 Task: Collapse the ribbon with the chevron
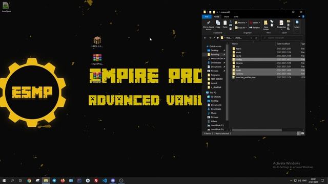click(299, 17)
